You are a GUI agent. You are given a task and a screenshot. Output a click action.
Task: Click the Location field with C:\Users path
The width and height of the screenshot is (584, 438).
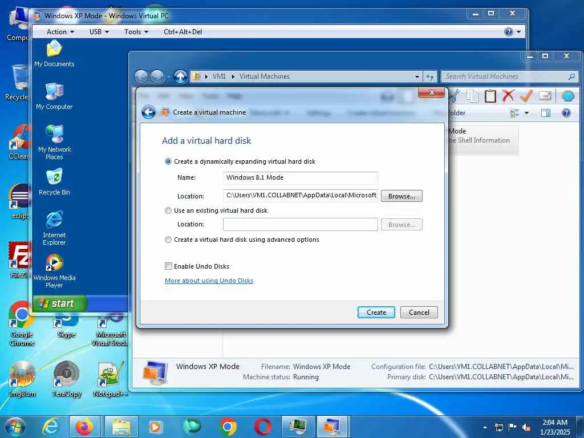coord(301,196)
